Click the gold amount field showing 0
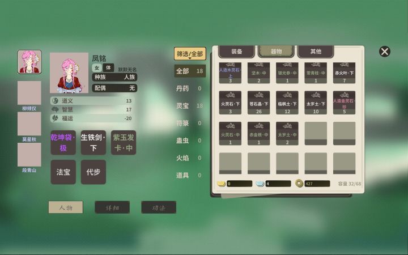408x255 pixels. click(239, 184)
